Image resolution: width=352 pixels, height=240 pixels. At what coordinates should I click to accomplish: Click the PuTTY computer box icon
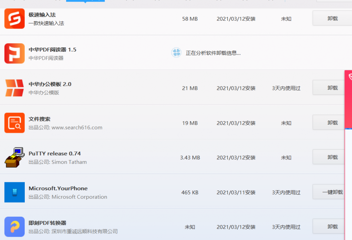(x=14, y=157)
